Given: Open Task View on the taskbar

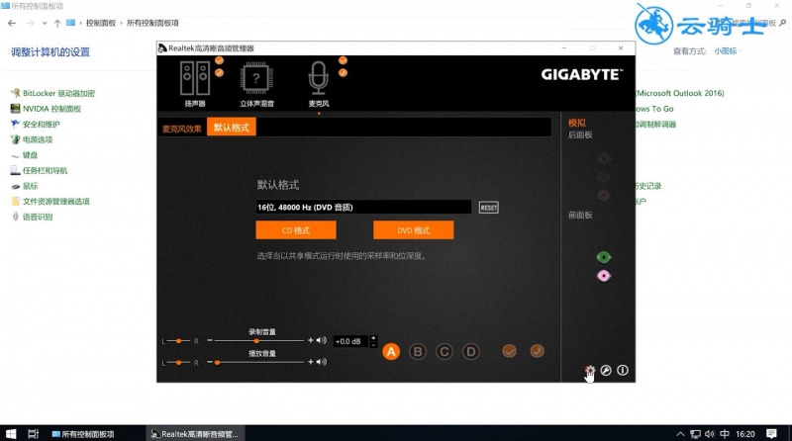Looking at the screenshot, I should [34, 434].
